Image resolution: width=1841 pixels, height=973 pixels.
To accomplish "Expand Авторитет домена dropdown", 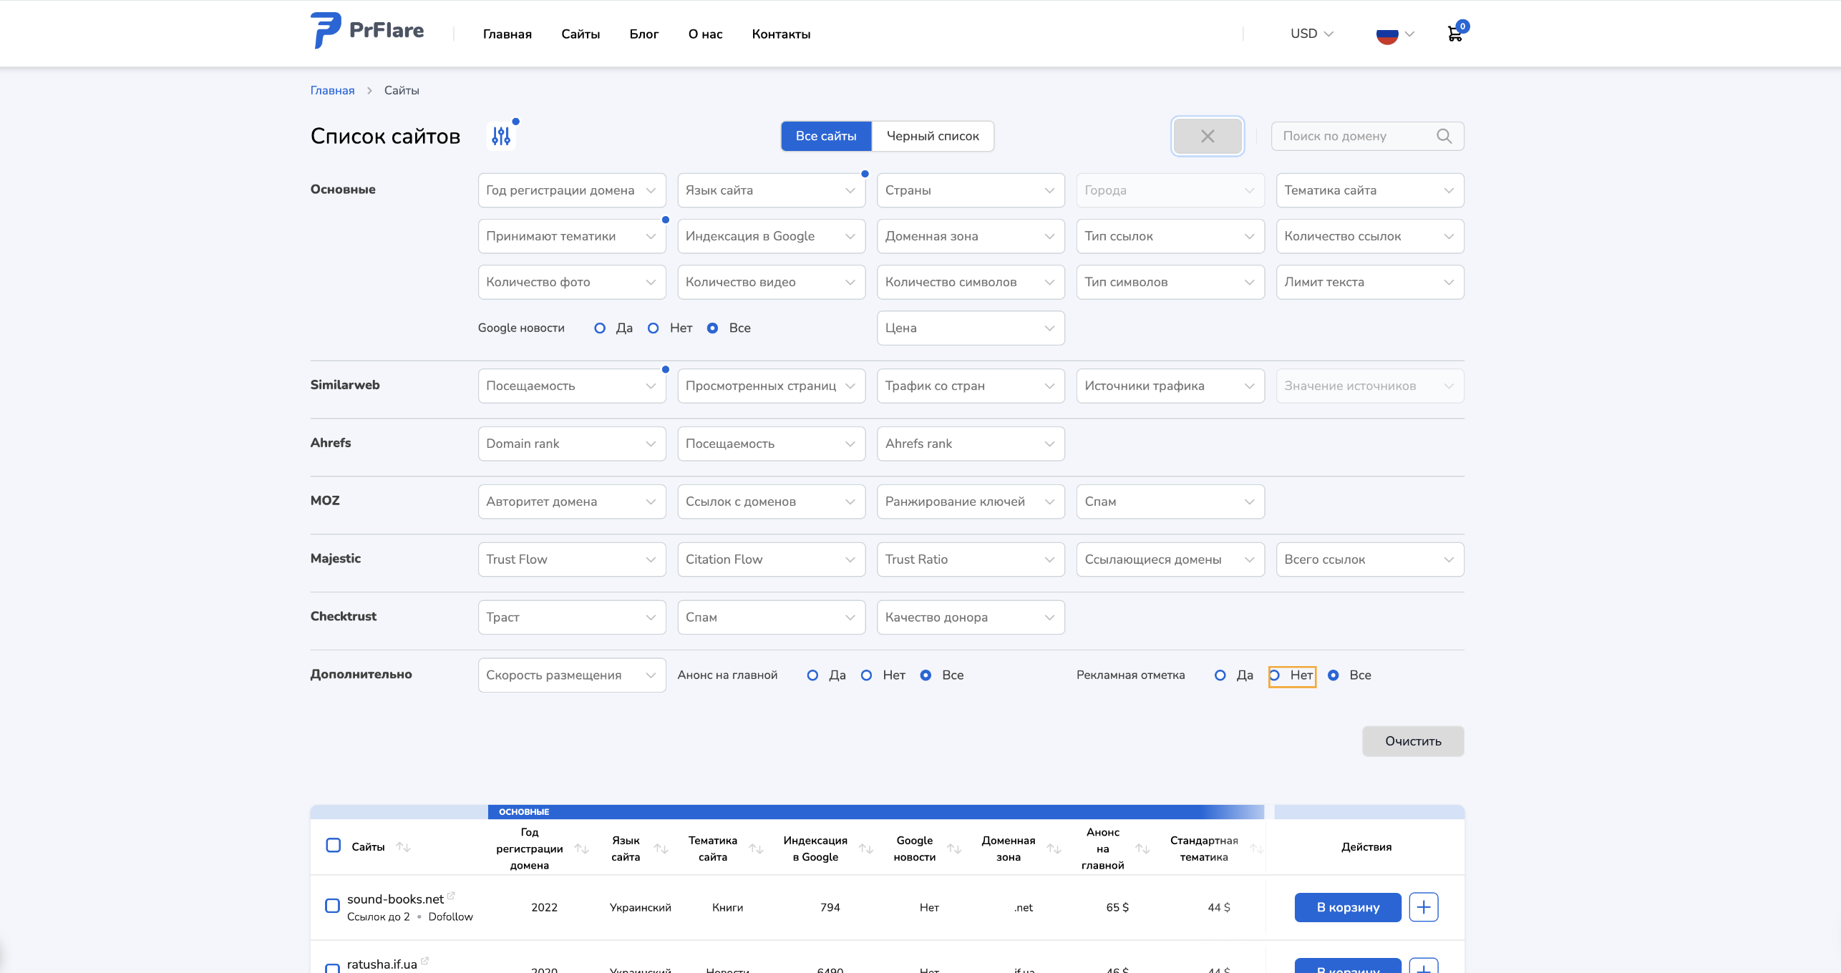I will 572,502.
